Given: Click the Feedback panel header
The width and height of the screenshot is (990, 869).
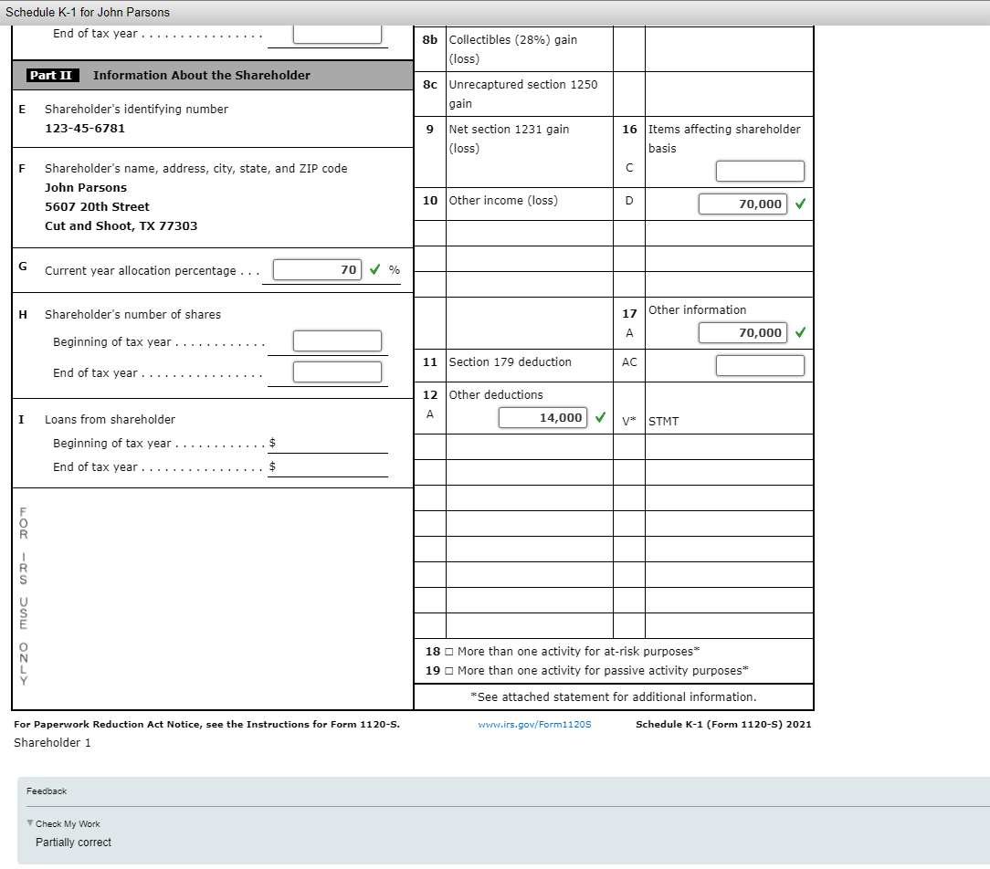Looking at the screenshot, I should click(x=46, y=790).
